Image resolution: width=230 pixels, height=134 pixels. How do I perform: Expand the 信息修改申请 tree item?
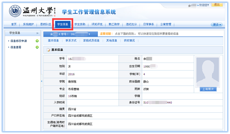point(9,41)
